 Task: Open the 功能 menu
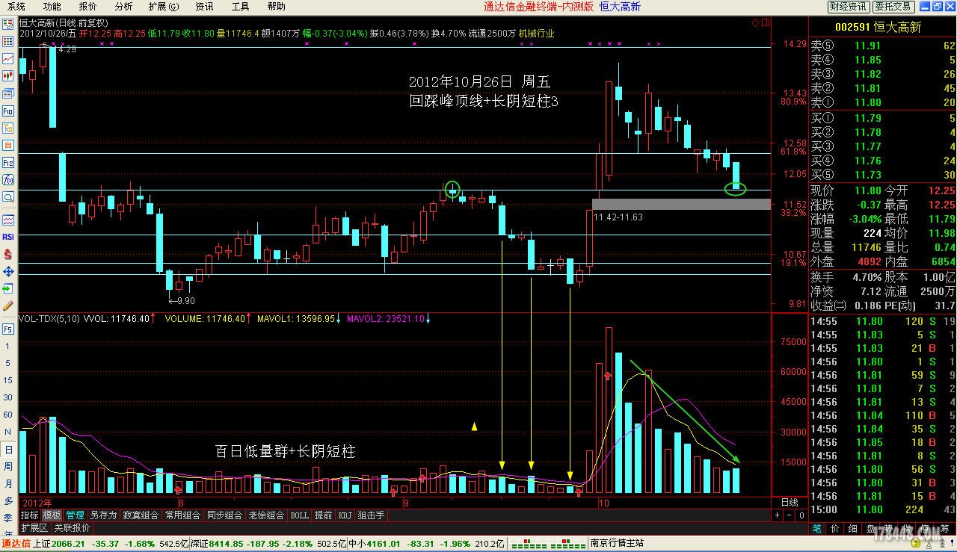(52, 7)
